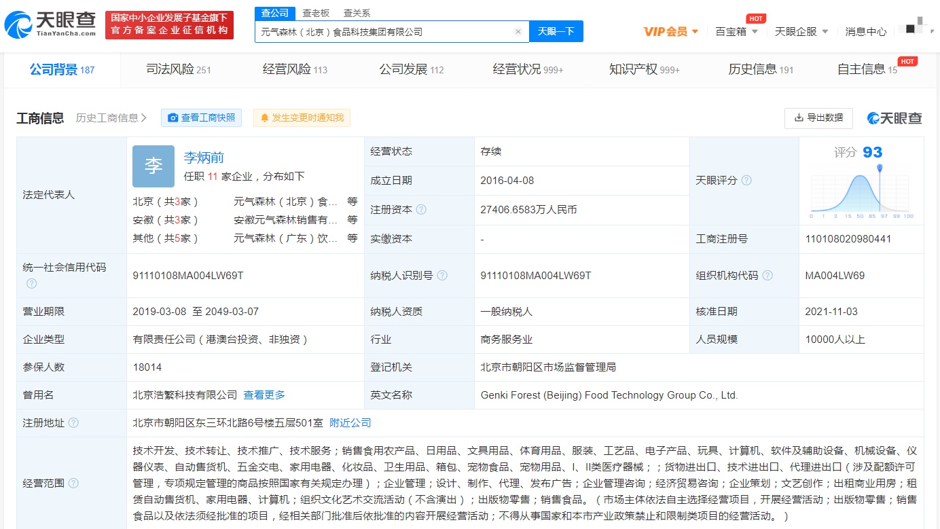
Task: Select the English name Genki Forest (Beijing) text
Action: (x=609, y=395)
